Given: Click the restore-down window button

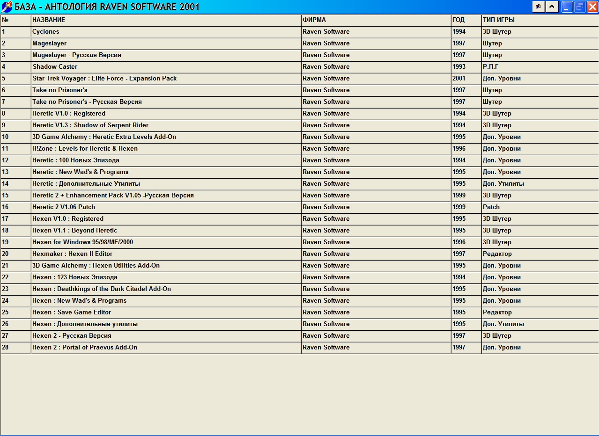Looking at the screenshot, I should [580, 7].
